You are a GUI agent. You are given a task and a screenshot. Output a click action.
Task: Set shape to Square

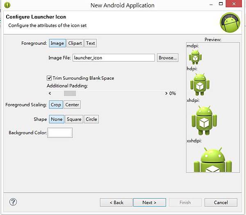point(74,119)
